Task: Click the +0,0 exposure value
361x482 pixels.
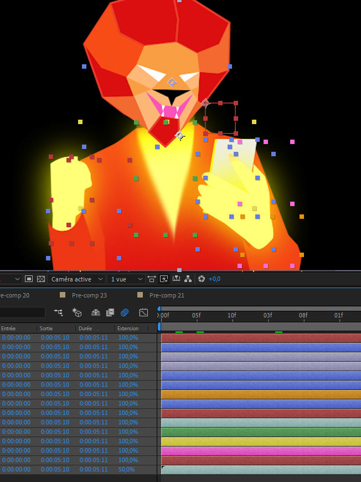Action: pos(214,279)
